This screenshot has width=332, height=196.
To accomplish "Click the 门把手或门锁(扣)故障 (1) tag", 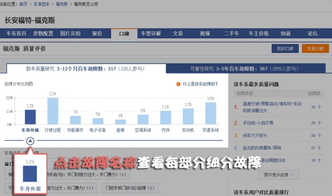I will point(130,188).
